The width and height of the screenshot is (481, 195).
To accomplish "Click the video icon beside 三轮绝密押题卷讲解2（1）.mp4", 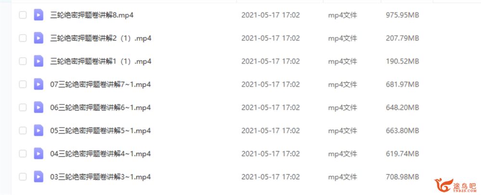I will tap(38, 38).
